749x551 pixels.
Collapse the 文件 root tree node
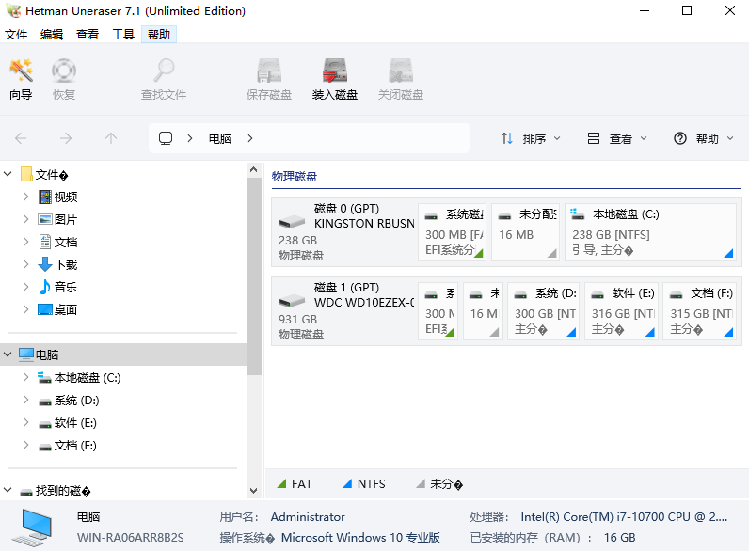(8, 174)
